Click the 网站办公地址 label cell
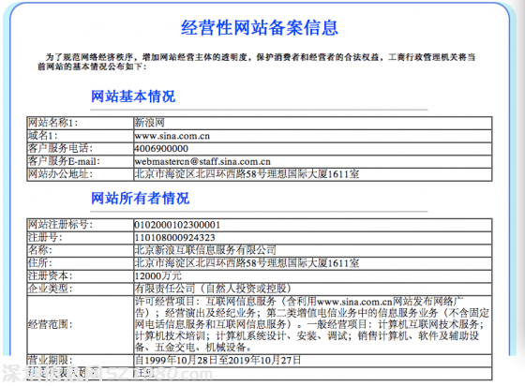 coord(81,174)
